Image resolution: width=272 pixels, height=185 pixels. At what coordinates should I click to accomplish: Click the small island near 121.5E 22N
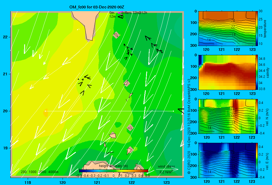[x=116, y=35]
